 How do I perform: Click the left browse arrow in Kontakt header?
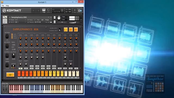[x=33, y=11]
